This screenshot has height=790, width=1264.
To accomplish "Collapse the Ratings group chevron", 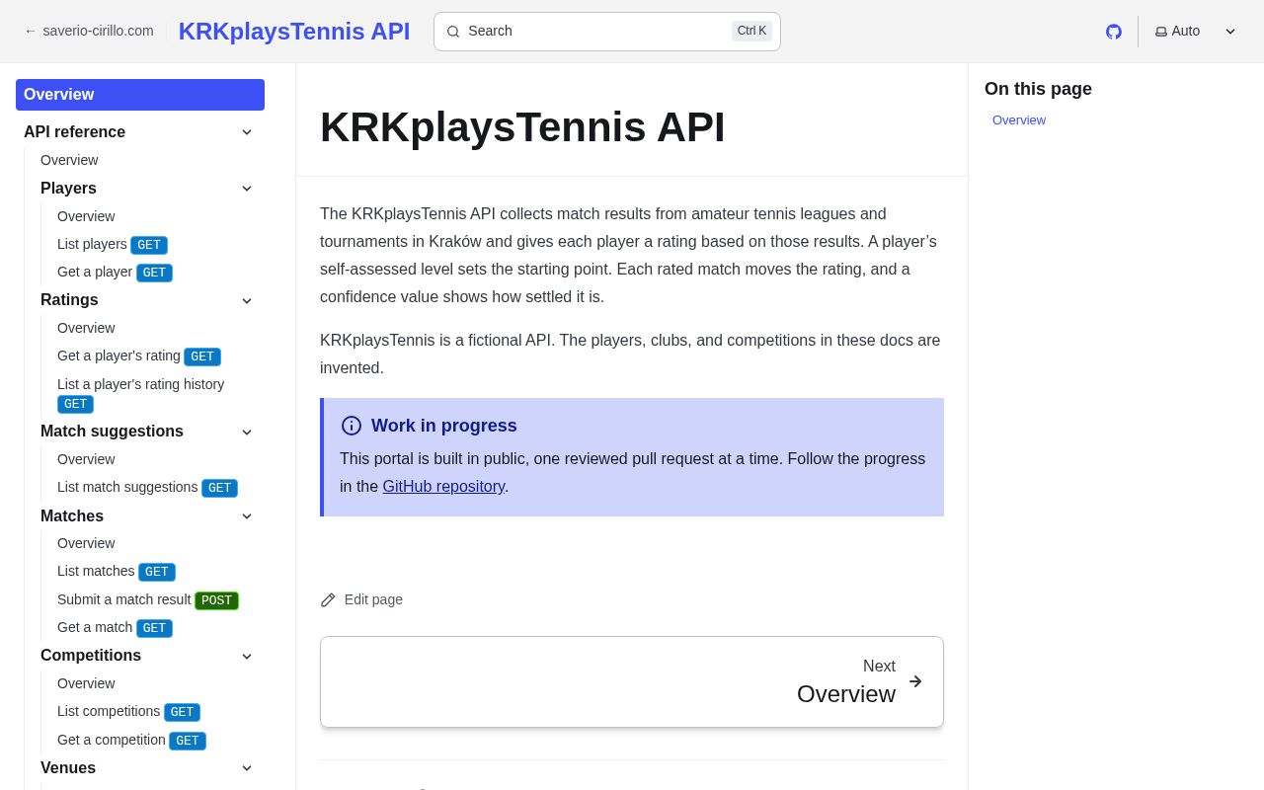I will tap(247, 300).
